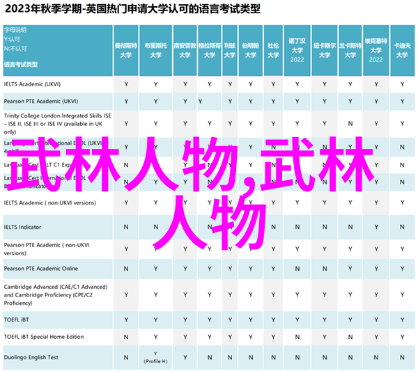Click Duolingo row cell under 曼彻斯特大学

(126, 357)
